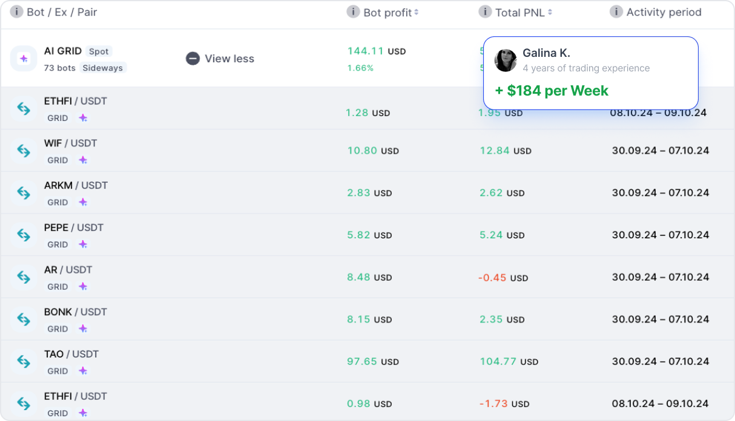The height and width of the screenshot is (421, 735).
Task: Sort by Total PNL using its sort arrows
Action: (550, 12)
